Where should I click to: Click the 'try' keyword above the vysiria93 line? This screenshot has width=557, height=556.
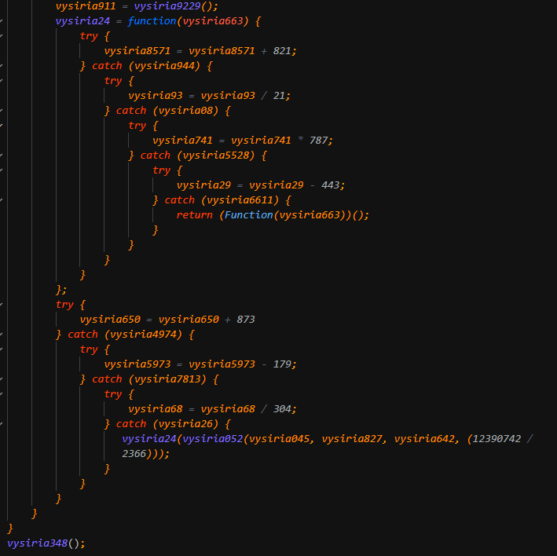pos(113,81)
